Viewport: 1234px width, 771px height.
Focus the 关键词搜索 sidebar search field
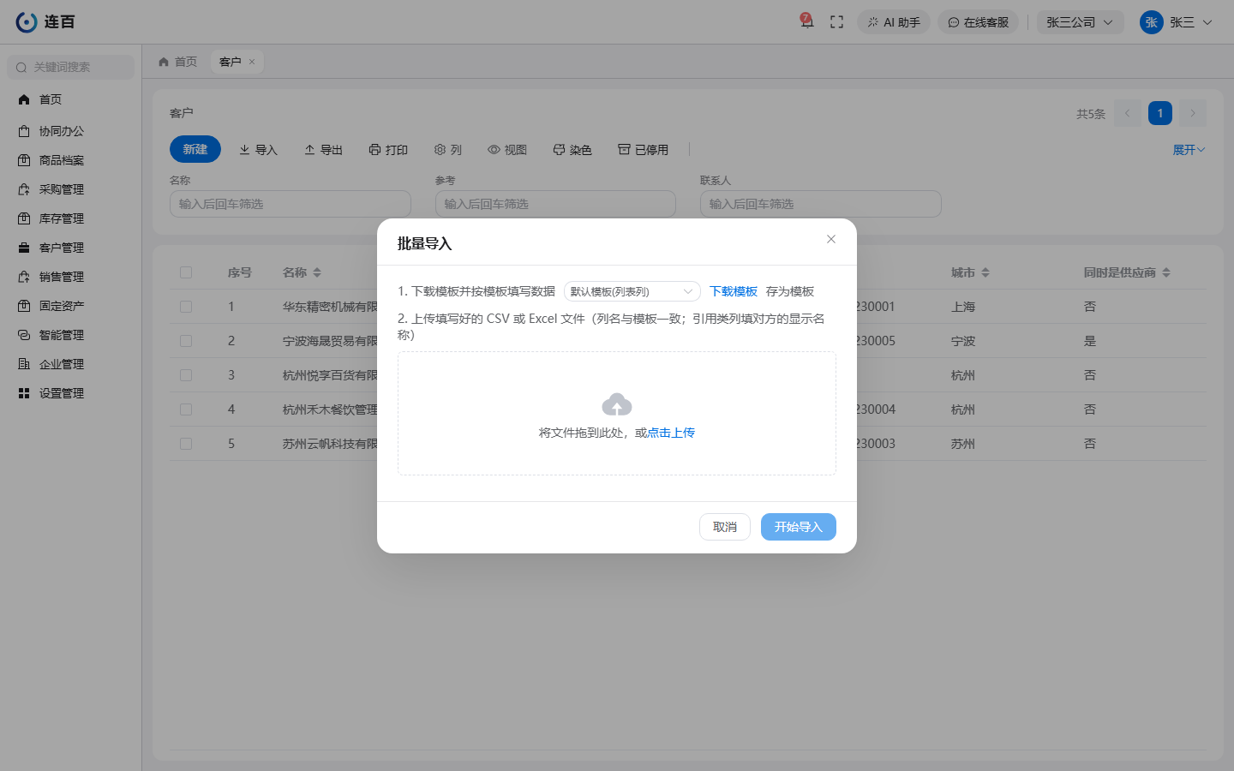71,67
